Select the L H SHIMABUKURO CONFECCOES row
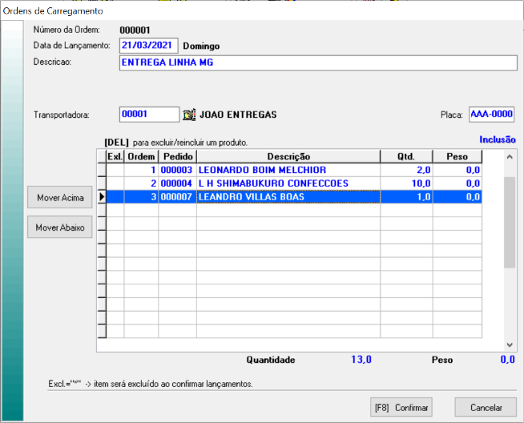The width and height of the screenshot is (524, 423). (288, 183)
